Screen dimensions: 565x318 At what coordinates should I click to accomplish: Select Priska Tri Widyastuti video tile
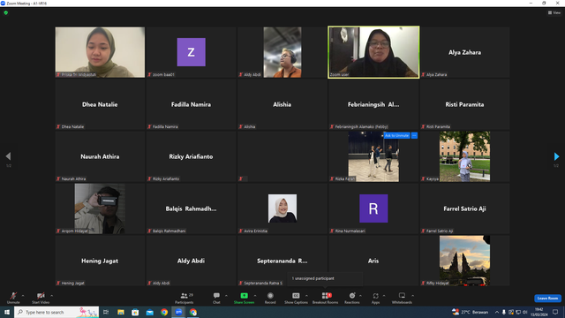click(100, 52)
